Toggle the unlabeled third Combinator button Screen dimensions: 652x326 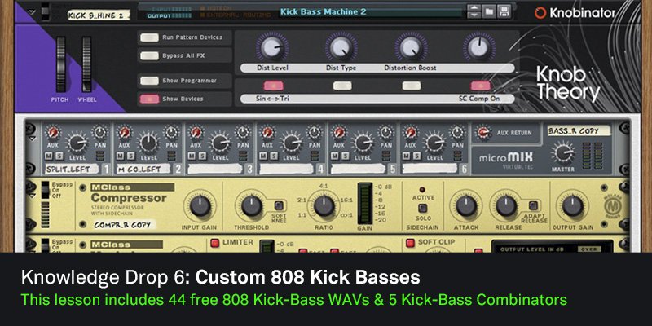(x=412, y=86)
